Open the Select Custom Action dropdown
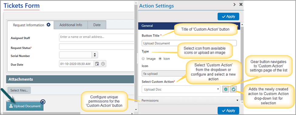Viewport: 296px width, 115px height. point(181,90)
